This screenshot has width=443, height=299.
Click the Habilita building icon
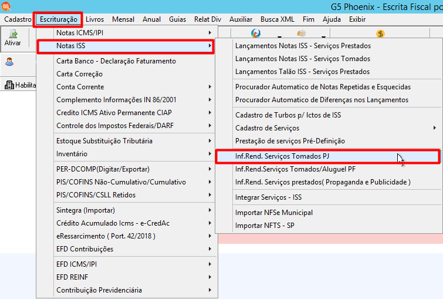tap(9, 85)
